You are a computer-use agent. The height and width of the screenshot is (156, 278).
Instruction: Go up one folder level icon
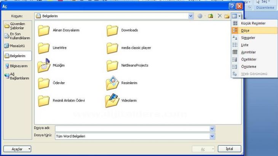[211, 16]
